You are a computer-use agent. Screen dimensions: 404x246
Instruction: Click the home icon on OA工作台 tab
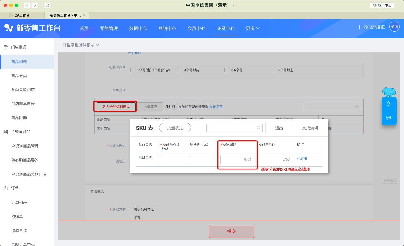[11, 15]
